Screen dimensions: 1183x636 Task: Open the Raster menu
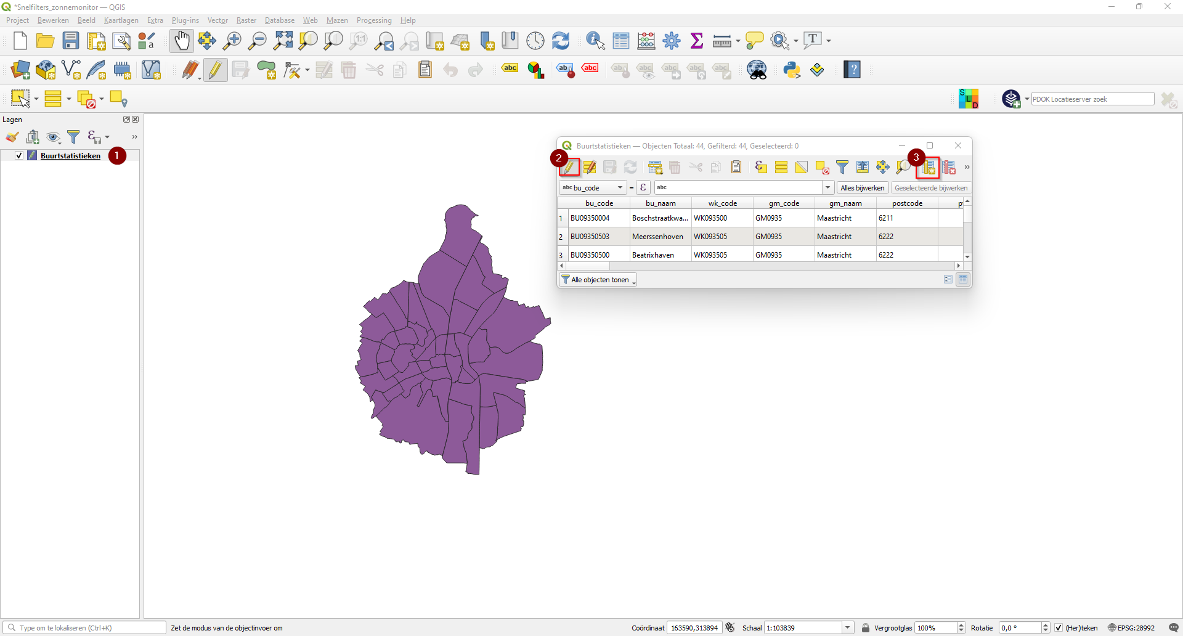click(246, 20)
